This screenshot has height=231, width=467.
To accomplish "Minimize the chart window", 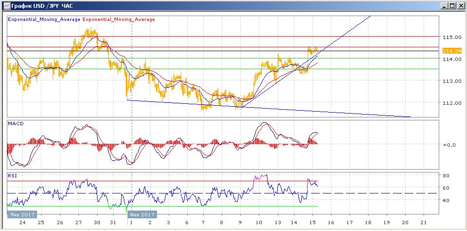I will 444,6.
